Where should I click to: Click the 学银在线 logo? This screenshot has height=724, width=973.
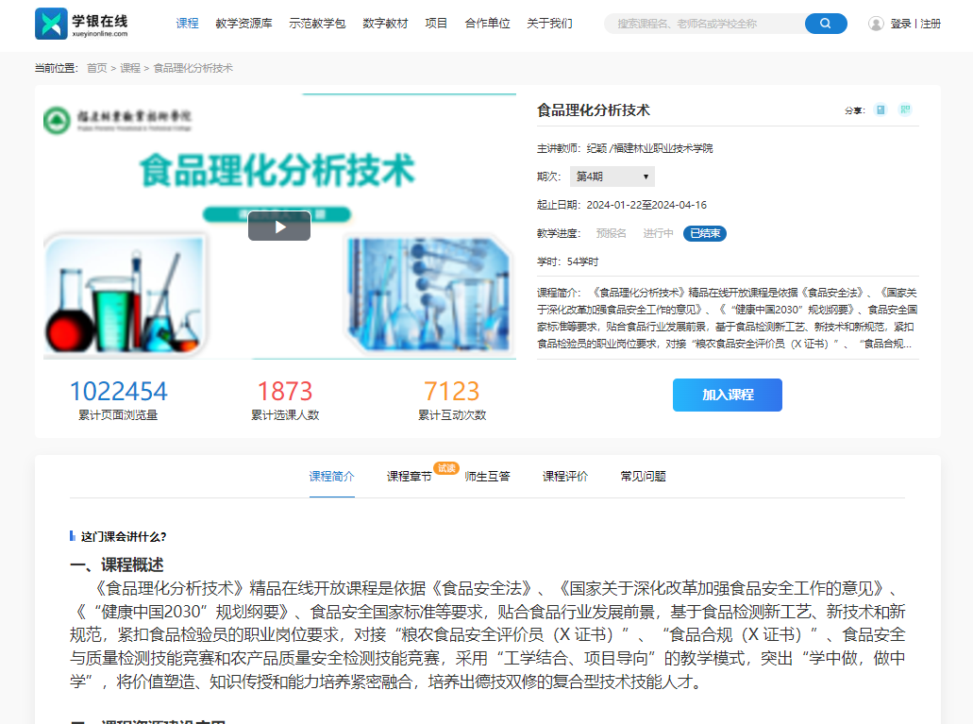81,24
